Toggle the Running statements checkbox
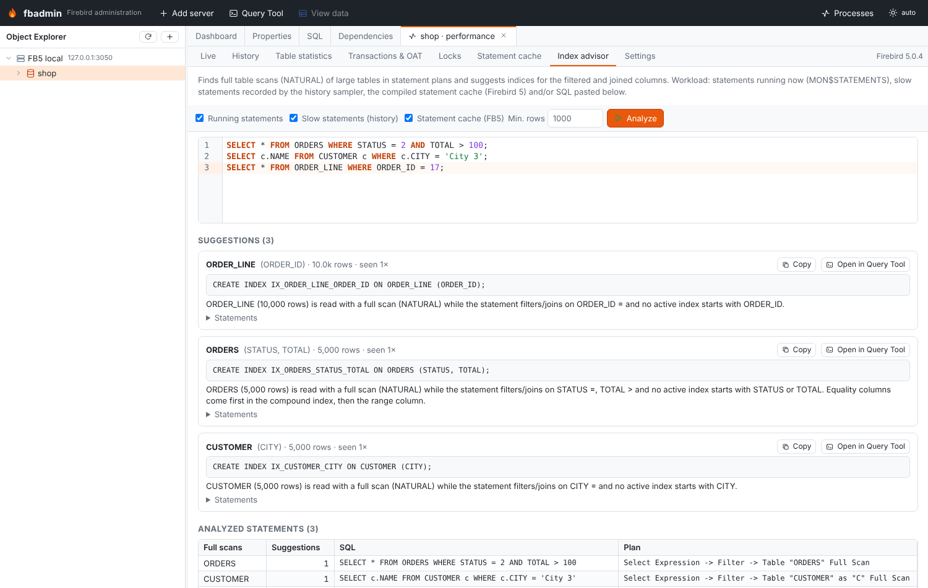928x588 pixels. [x=200, y=118]
